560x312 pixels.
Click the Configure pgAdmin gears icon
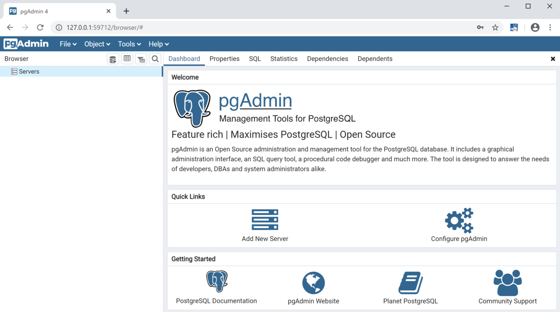[x=459, y=220]
